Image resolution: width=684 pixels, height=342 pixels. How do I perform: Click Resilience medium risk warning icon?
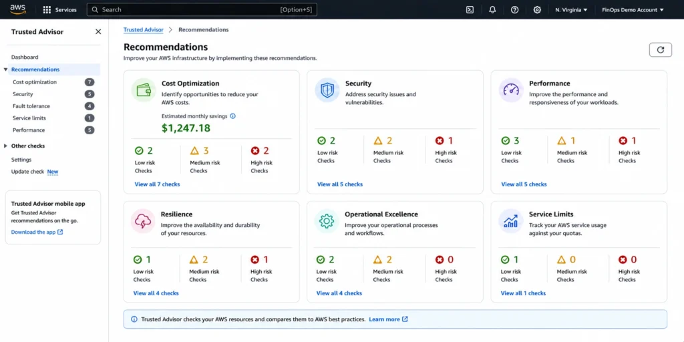click(x=194, y=260)
